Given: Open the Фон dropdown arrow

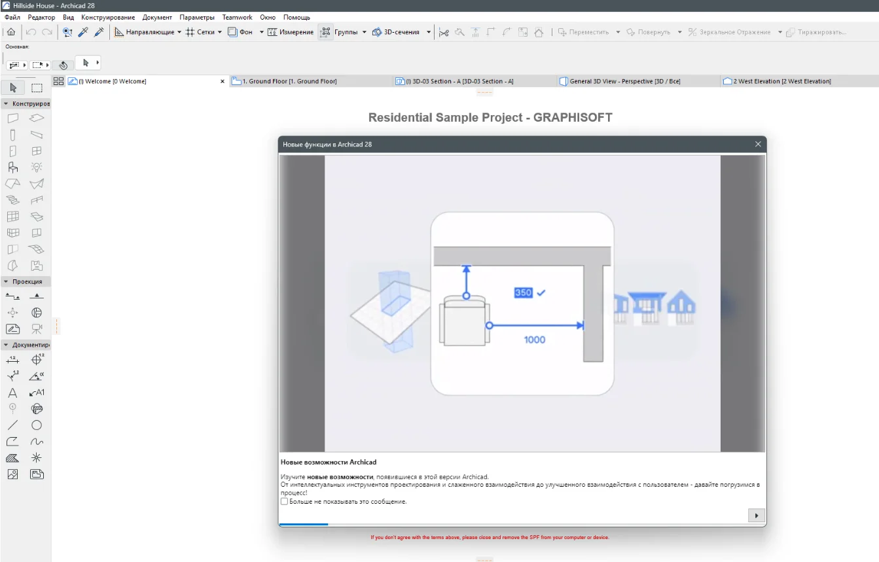Looking at the screenshot, I should [261, 31].
